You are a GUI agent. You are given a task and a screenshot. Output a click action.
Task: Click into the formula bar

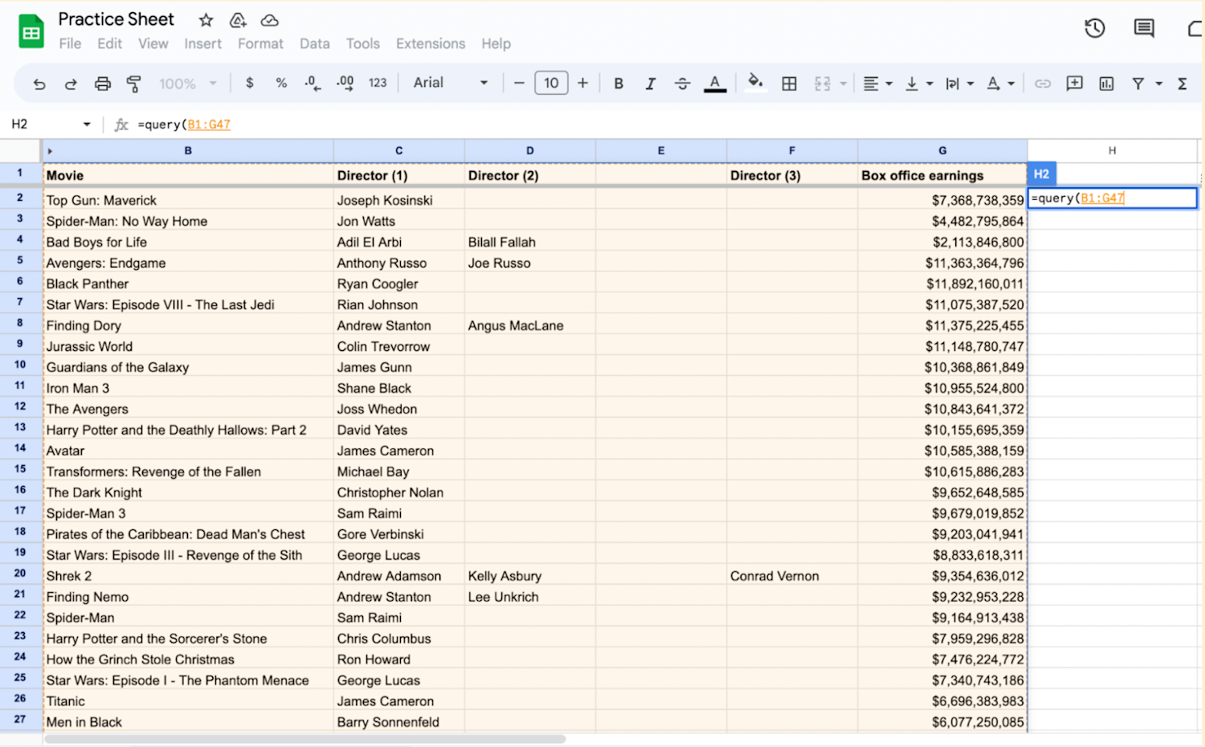(x=667, y=124)
